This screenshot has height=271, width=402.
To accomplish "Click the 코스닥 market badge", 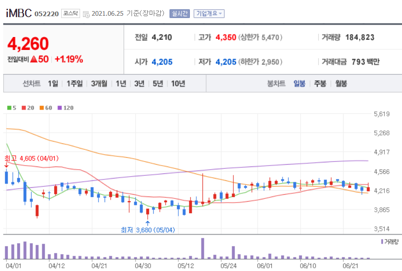I will 70,13.
